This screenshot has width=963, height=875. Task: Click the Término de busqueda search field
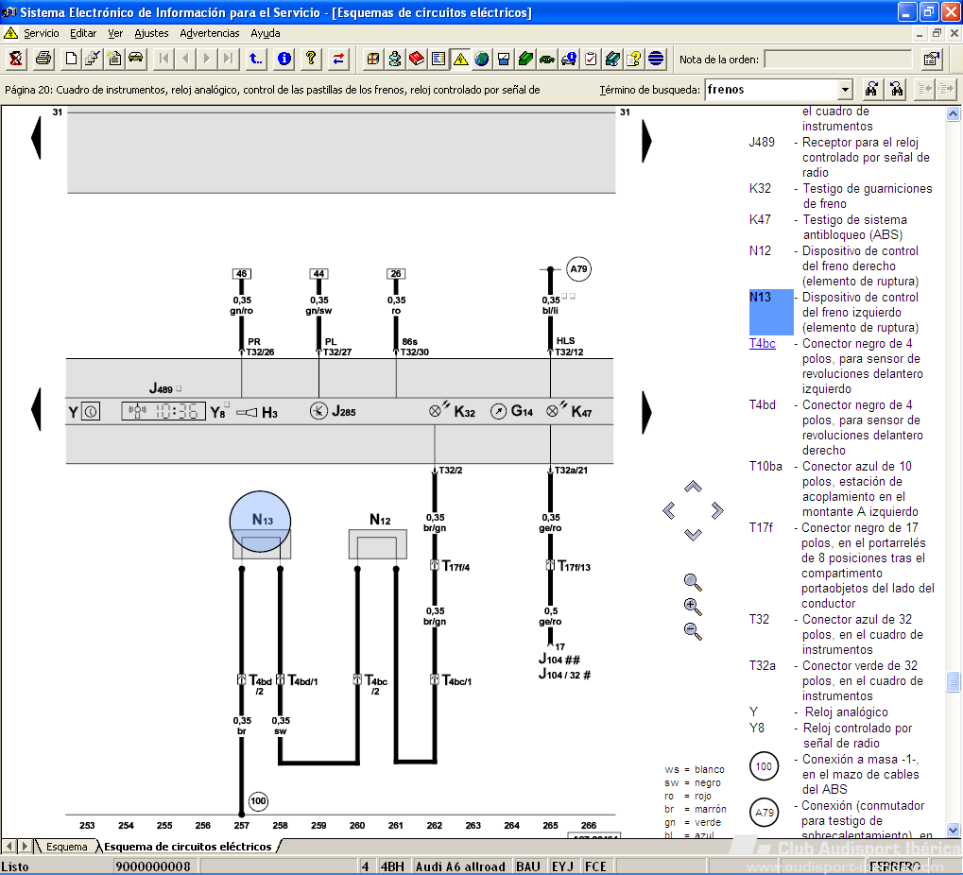coord(772,90)
